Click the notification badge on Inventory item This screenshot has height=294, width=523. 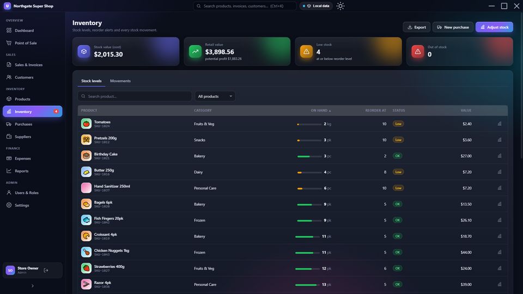click(56, 111)
